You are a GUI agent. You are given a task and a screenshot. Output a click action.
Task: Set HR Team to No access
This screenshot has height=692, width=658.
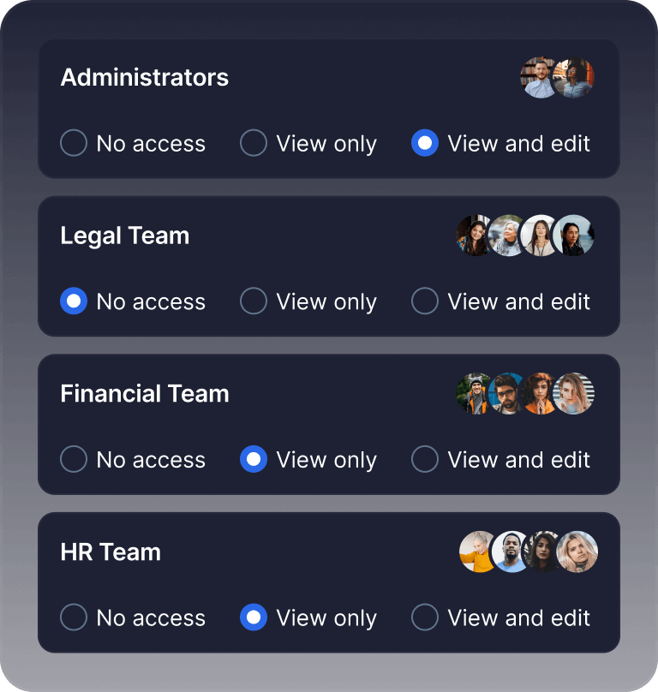pyautogui.click(x=74, y=617)
